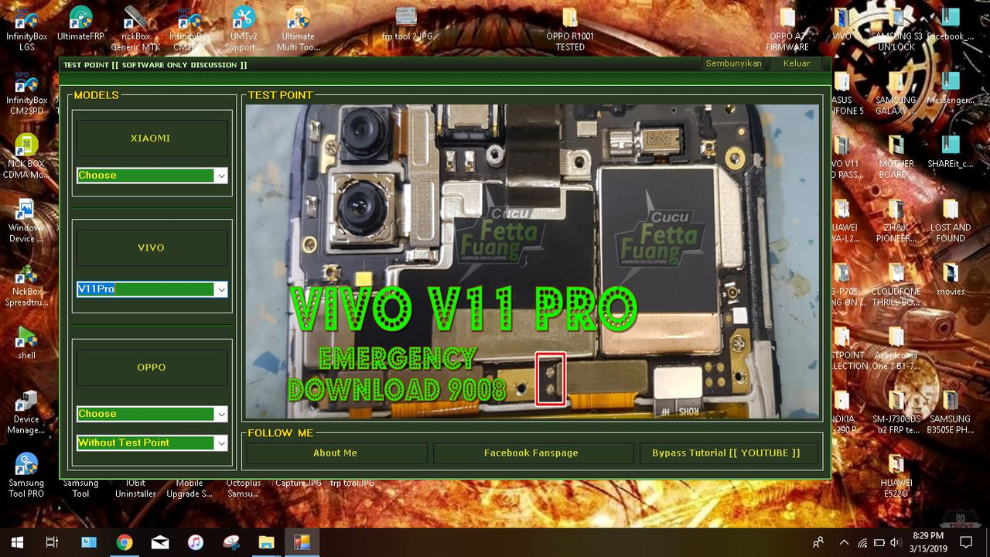990x557 pixels.
Task: Expand the VIVO V11Pro model dropdown
Action: (221, 289)
